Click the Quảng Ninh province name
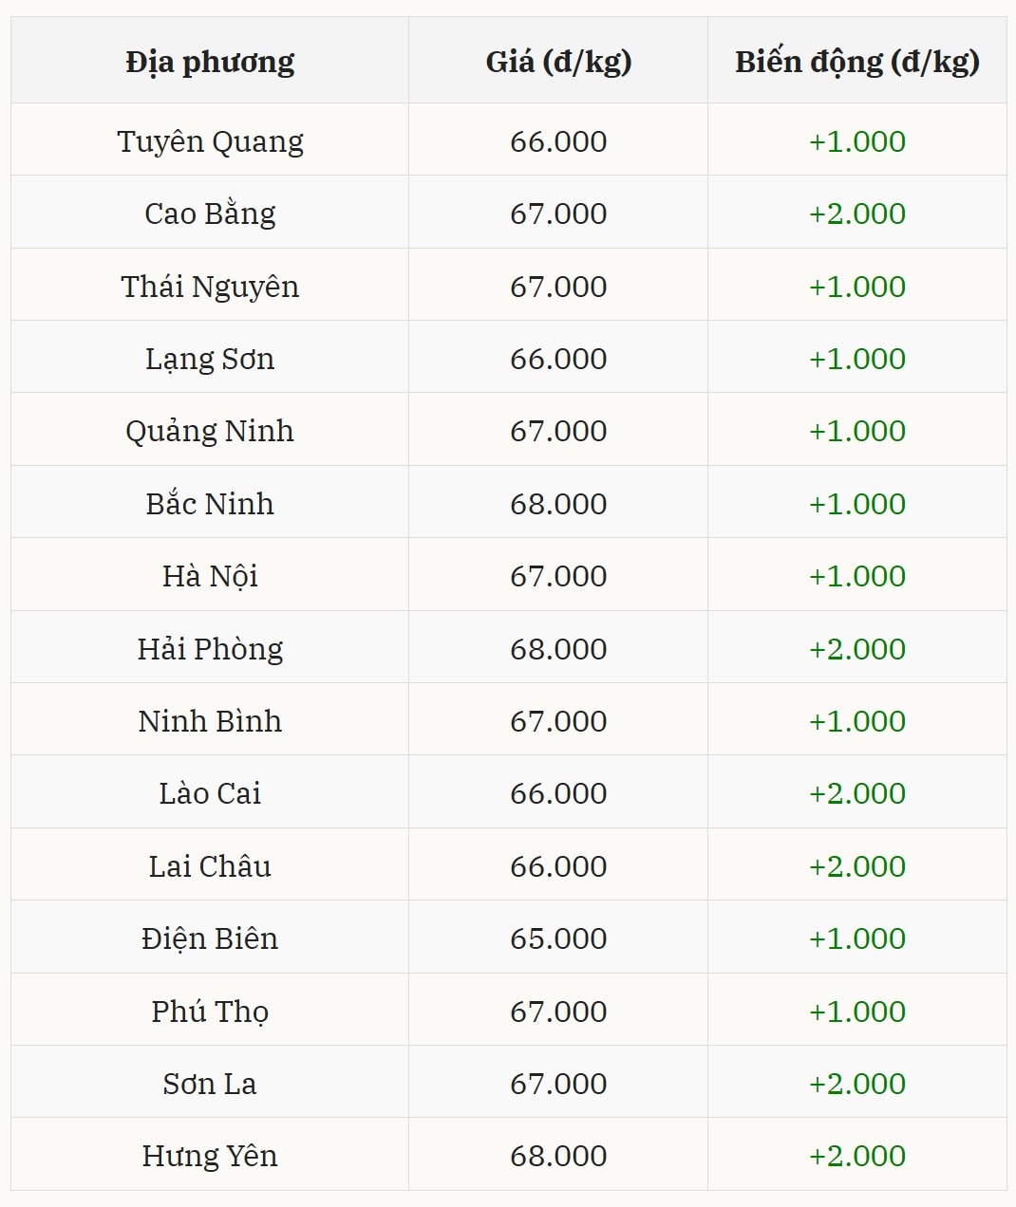This screenshot has width=1016, height=1207. point(210,431)
